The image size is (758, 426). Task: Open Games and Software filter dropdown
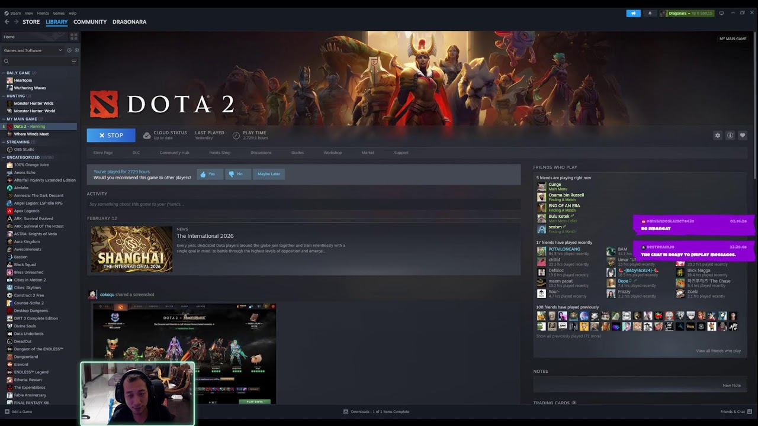[33, 50]
